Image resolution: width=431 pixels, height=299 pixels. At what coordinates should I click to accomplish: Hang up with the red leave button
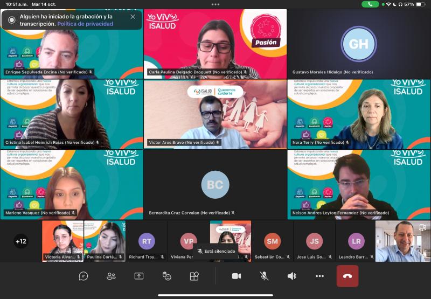click(x=347, y=276)
